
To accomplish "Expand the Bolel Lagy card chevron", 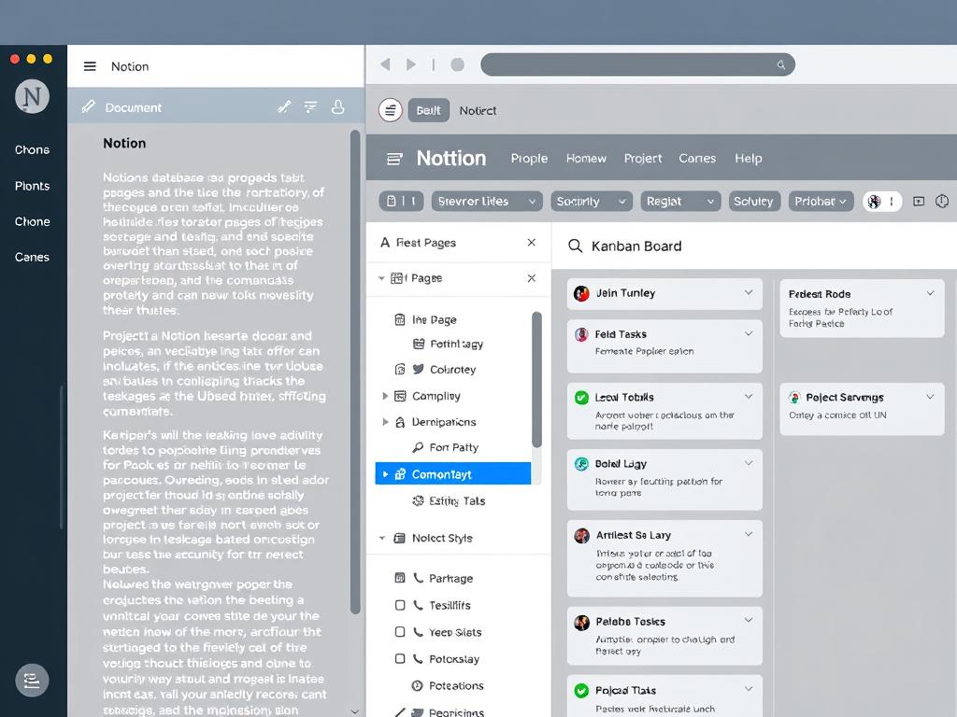I will [749, 463].
